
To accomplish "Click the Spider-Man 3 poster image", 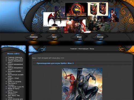I will coord(82,84).
